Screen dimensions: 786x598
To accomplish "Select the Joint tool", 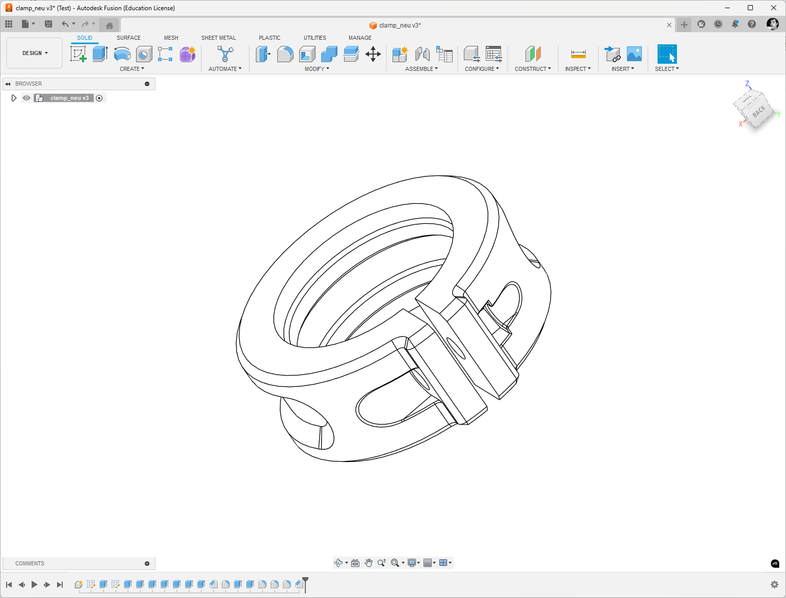I will tap(422, 54).
